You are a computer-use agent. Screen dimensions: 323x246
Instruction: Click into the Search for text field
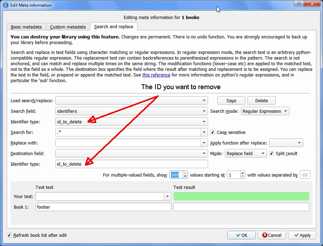coord(128,132)
